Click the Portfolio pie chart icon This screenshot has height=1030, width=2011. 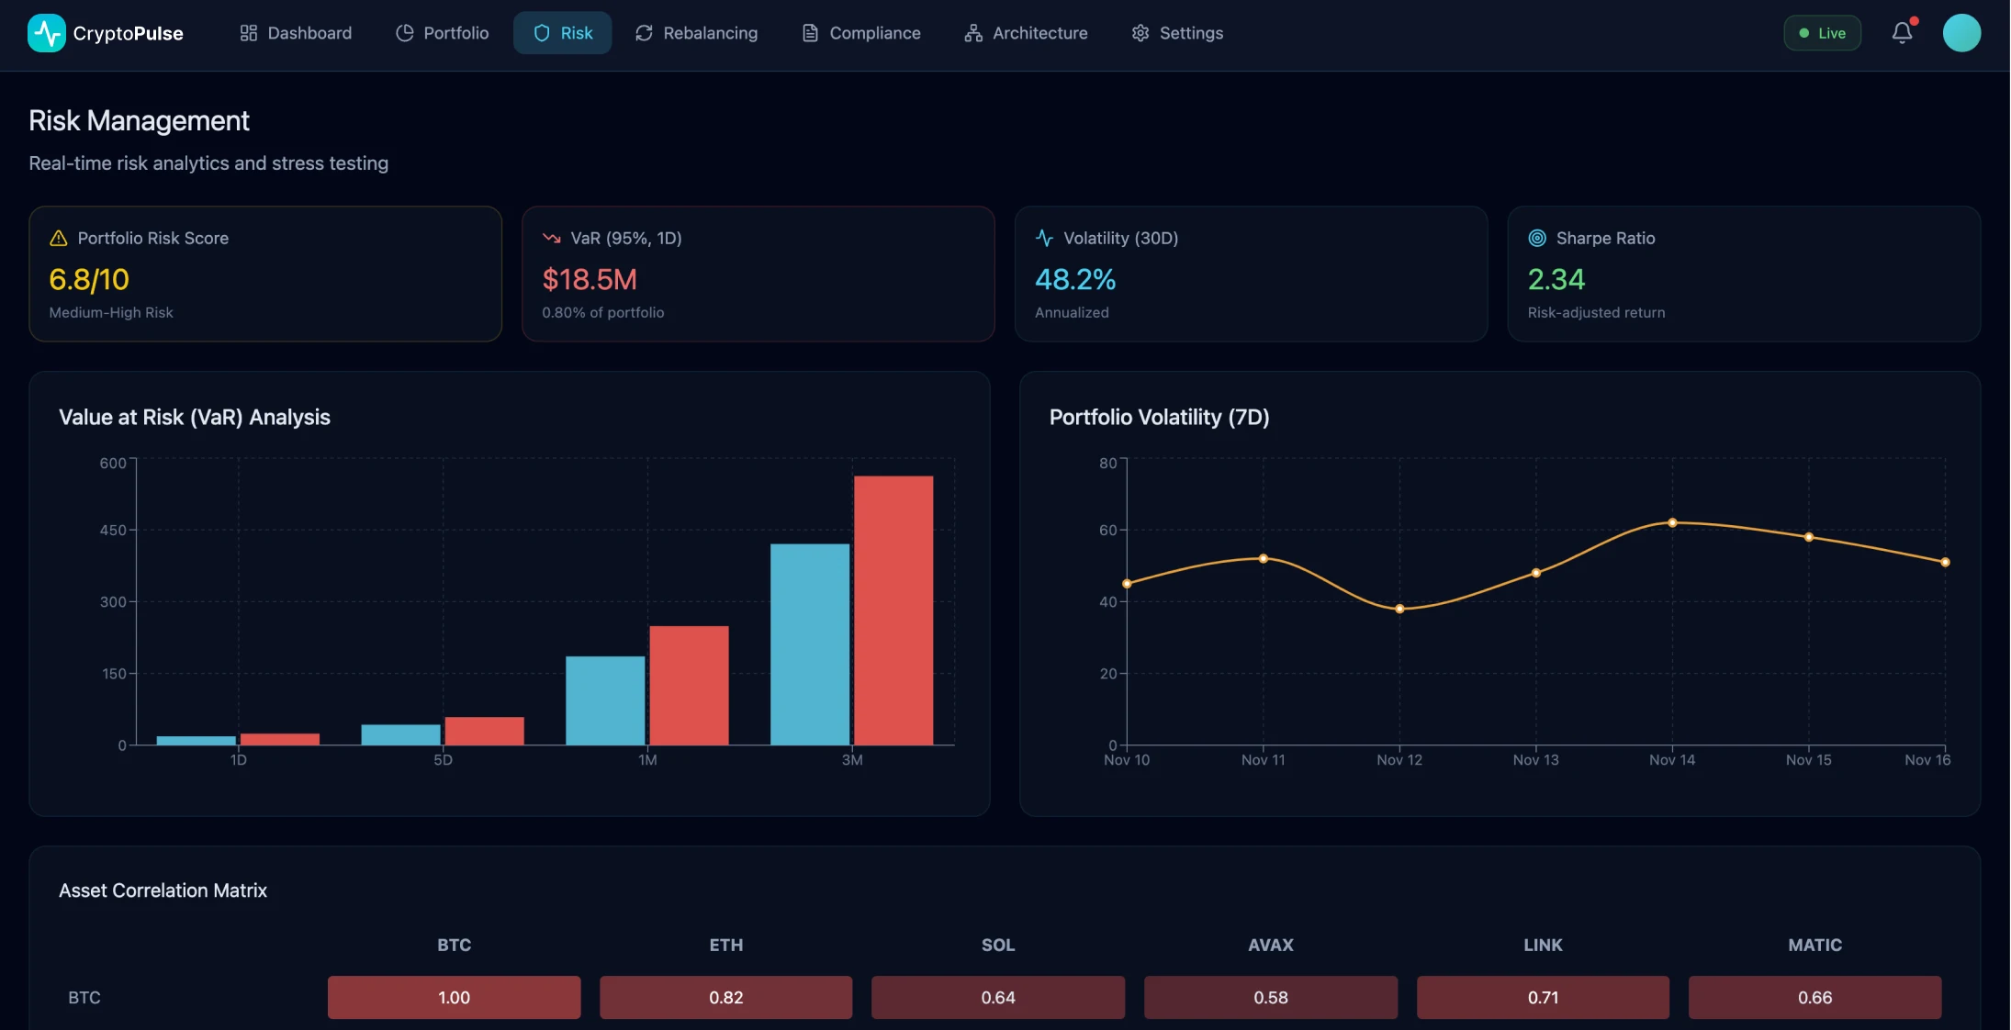coord(404,32)
